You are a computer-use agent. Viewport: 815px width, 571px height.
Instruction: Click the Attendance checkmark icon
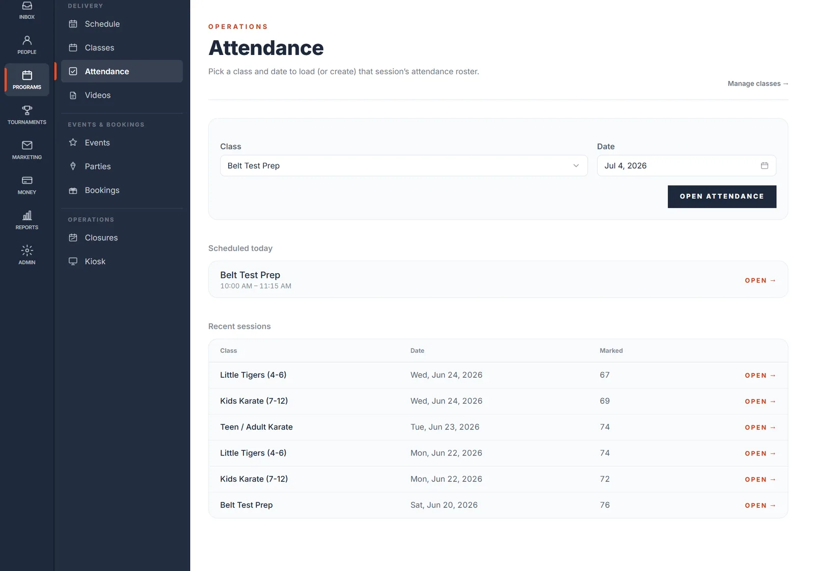point(73,71)
